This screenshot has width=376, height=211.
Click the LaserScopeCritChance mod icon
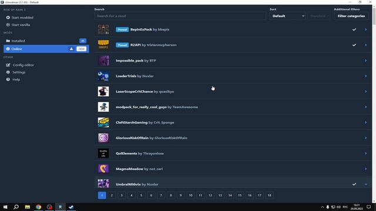pos(103,91)
